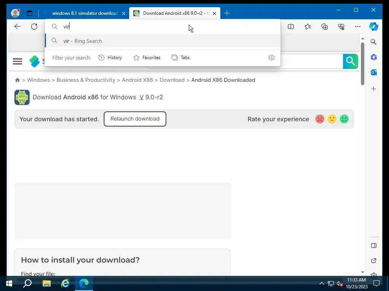389x291 pixels.
Task: Toggle split screen view
Action: coord(291,27)
